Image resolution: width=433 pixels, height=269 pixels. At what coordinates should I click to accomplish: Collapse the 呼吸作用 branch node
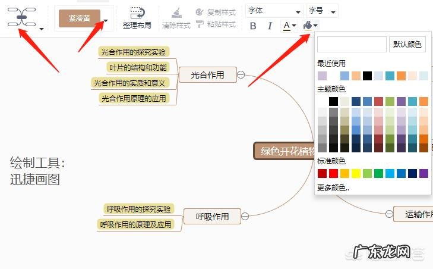click(x=245, y=216)
